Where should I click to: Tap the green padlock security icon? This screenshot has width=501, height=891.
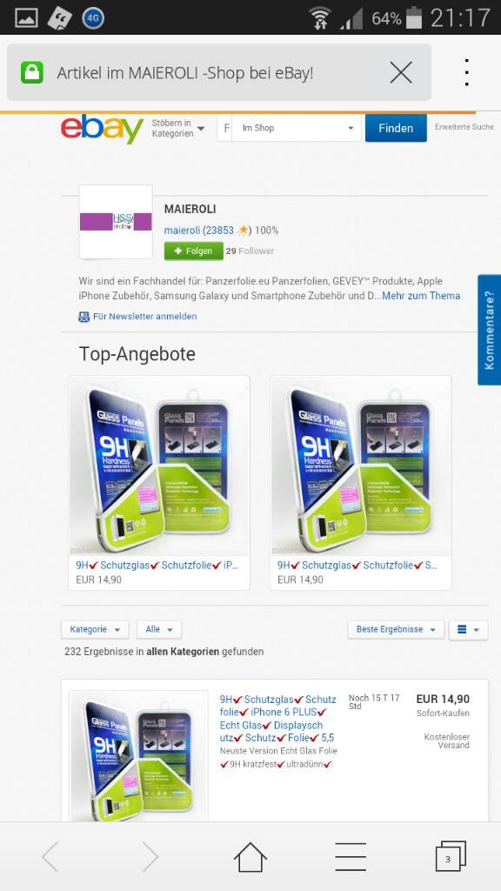[32, 73]
